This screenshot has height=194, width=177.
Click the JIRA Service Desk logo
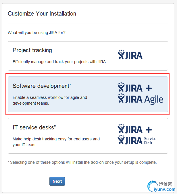[x=137, y=140]
